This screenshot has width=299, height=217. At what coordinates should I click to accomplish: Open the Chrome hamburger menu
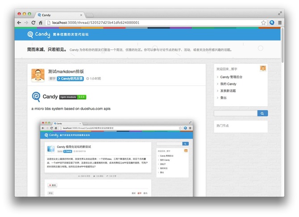(x=280, y=23)
